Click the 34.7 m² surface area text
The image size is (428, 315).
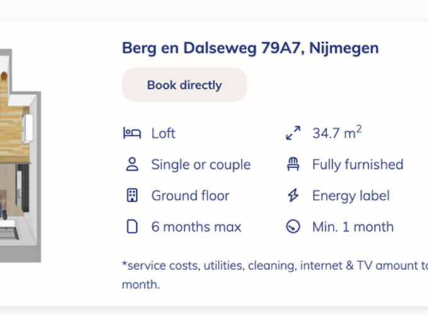point(337,133)
